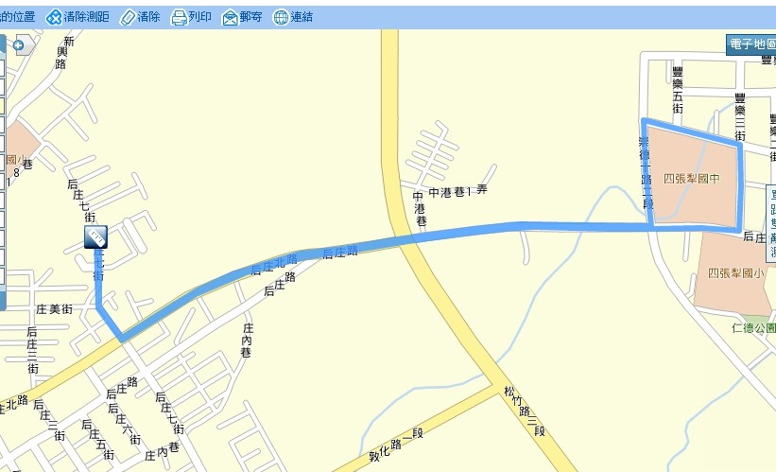This screenshot has width=776, height=472.
Task: Open the distance info popup at right edge
Action: point(771,223)
